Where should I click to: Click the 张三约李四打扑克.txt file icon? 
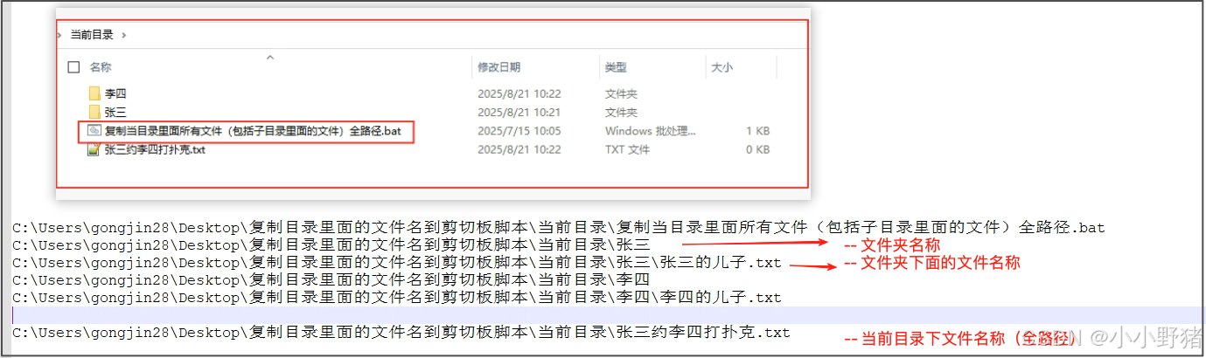94,149
